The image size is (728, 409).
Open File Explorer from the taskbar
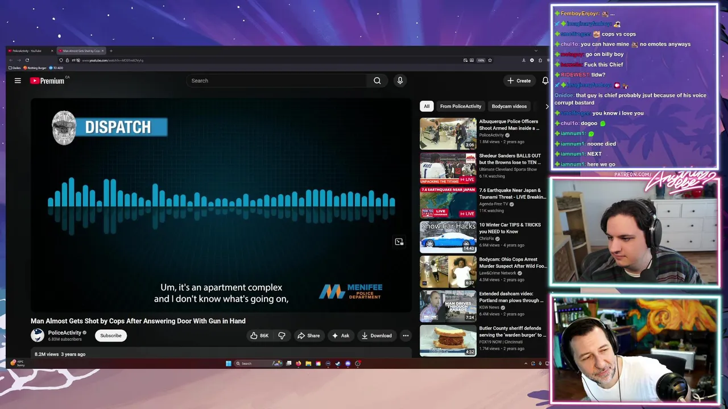[308, 364]
